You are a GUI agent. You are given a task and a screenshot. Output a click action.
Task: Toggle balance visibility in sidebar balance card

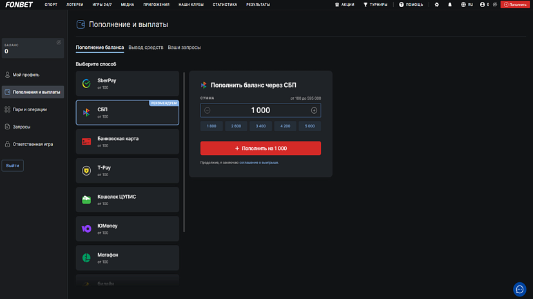tap(59, 43)
